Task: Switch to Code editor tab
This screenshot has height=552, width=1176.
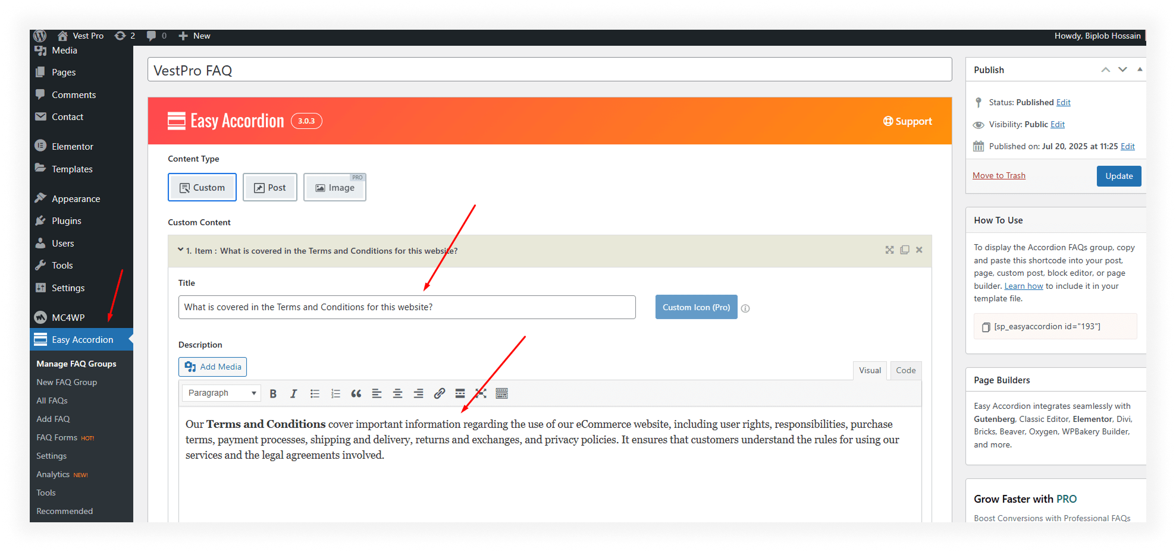Action: [905, 370]
